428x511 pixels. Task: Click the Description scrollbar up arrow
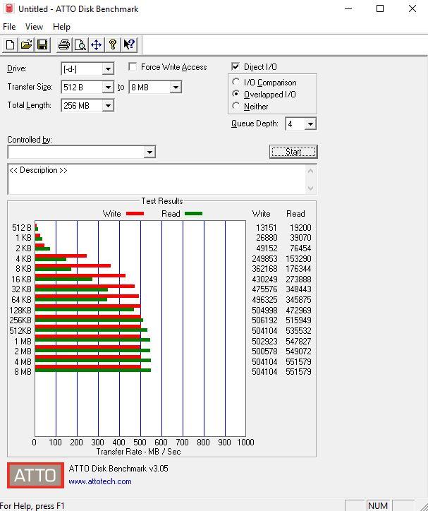310,171
